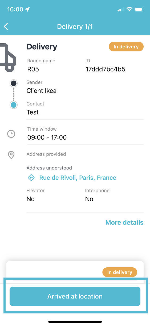Screen dimensions: 150x326
Task: Tap the lower card's In delivery badge
Action: [x=120, y=272]
